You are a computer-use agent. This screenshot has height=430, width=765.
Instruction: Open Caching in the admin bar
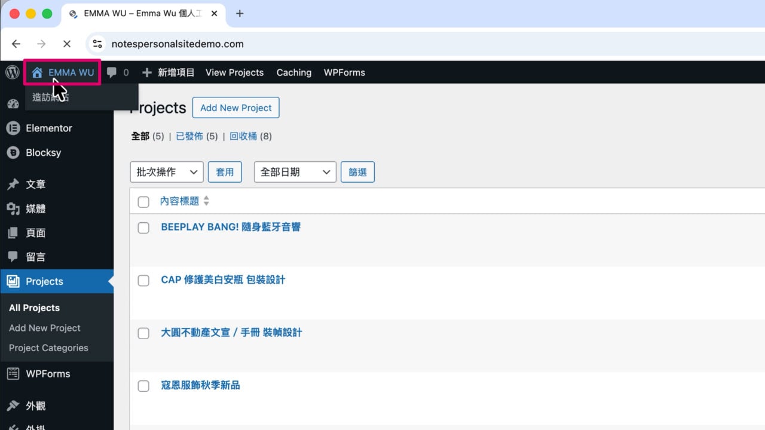pyautogui.click(x=293, y=72)
